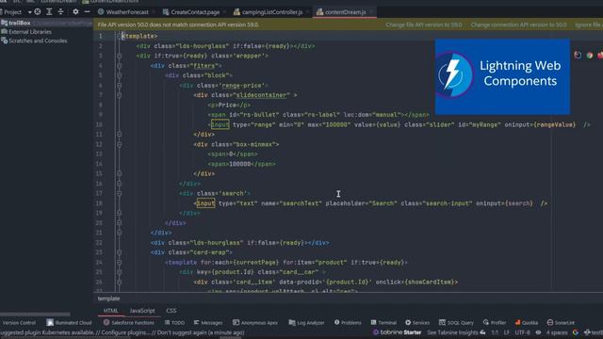The image size is (603, 339).
Task: Open the Profiler tool window
Action: click(x=495, y=323)
